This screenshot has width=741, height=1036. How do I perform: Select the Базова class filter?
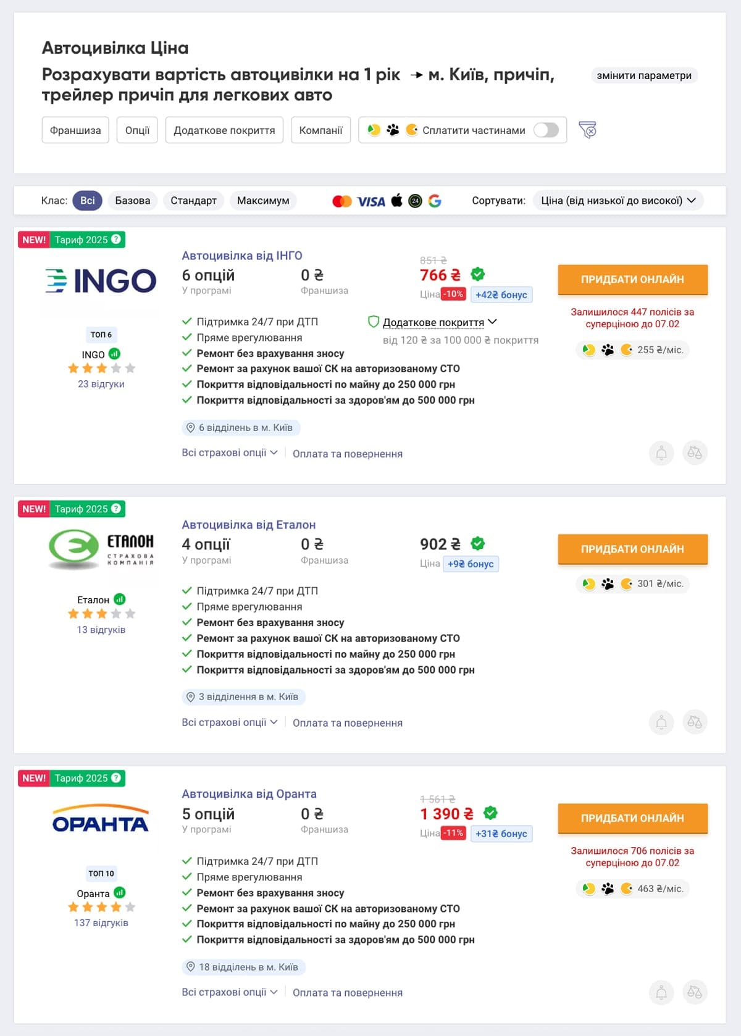(133, 201)
